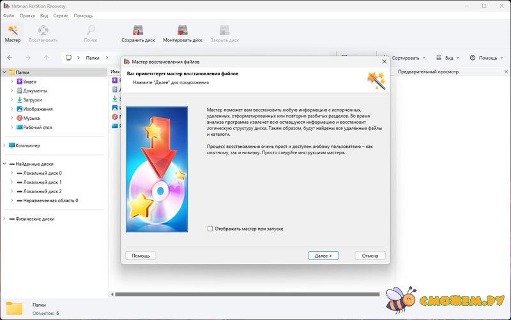Open the Файл menu
Viewport: 511px width, 320px height.
pyautogui.click(x=9, y=15)
